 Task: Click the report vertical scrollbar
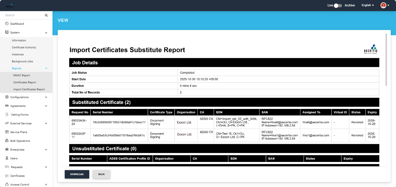point(386,60)
